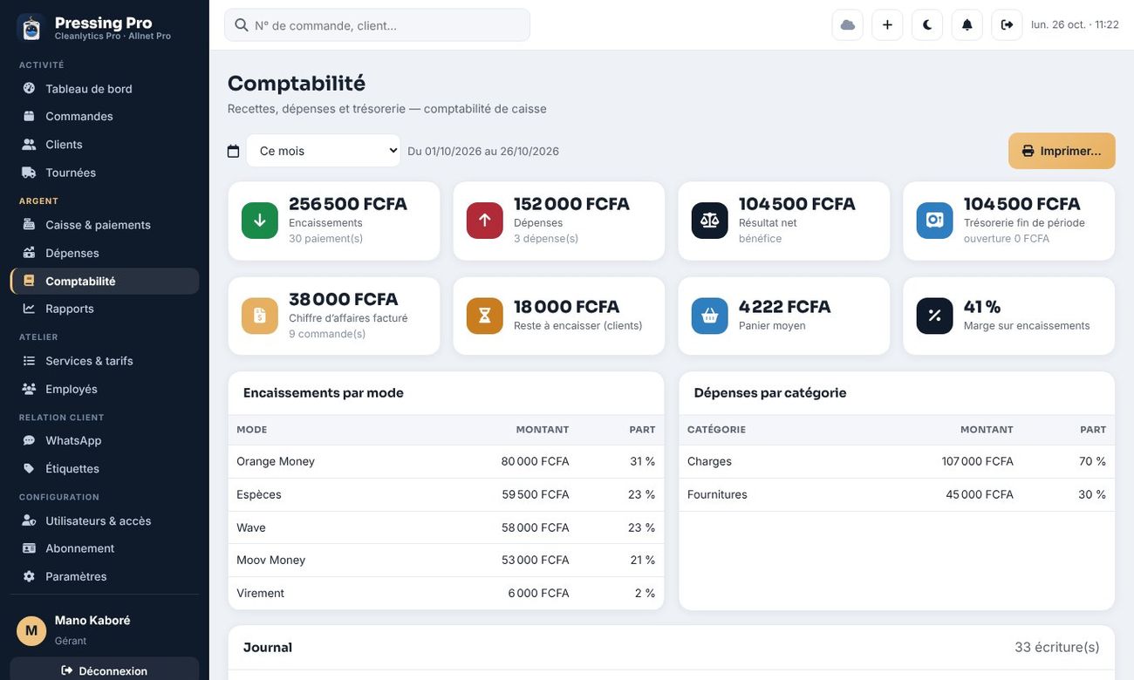Click the Mano Kaboré user avatar
This screenshot has width=1134, height=680.
31,630
